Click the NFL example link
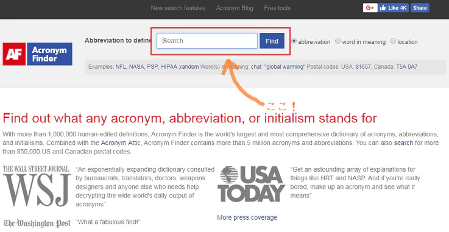Viewport: 449px width, 232px height. click(121, 67)
